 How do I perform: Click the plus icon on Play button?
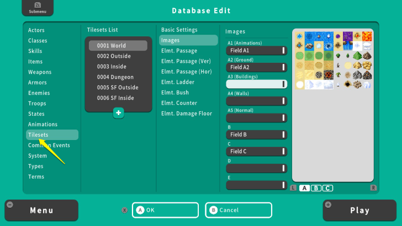point(328,205)
